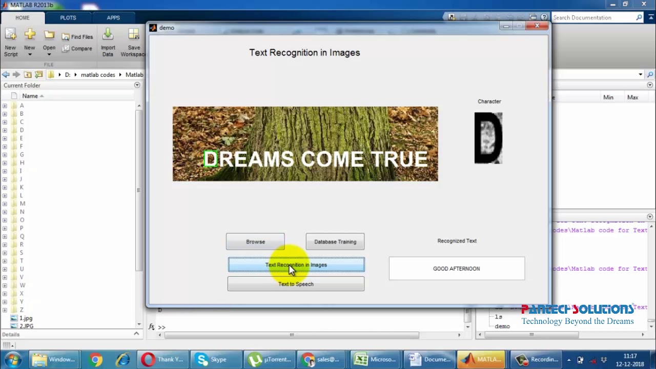Go forward in folder navigation

point(16,75)
